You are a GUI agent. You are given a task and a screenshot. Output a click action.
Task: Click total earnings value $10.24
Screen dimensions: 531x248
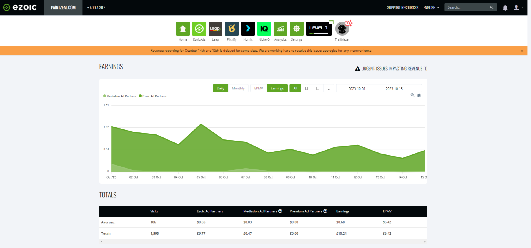pyautogui.click(x=341, y=234)
